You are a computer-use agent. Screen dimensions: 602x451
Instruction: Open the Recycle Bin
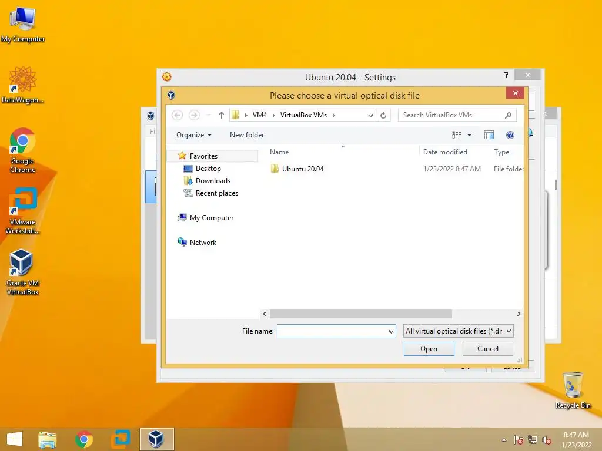pyautogui.click(x=573, y=390)
